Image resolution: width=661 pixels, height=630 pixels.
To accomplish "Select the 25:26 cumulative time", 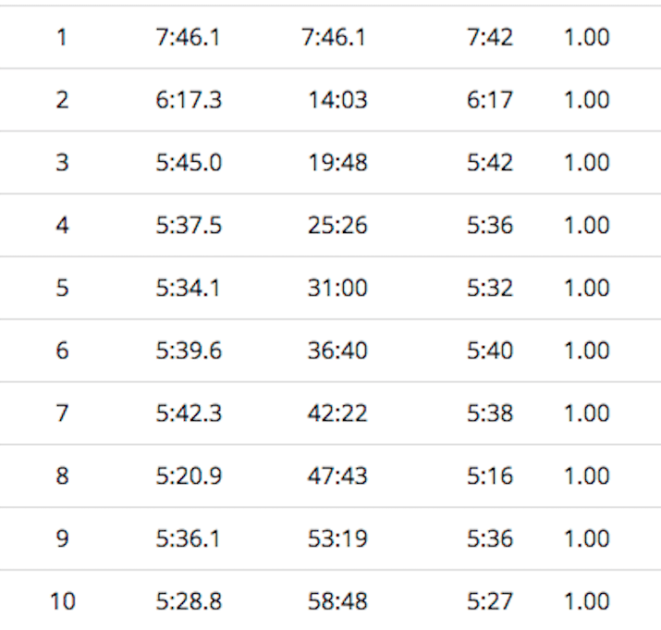I will pyautogui.click(x=337, y=226).
